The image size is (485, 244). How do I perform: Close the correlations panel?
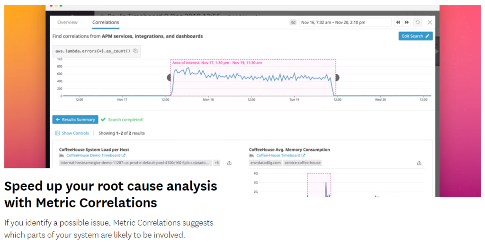430,22
